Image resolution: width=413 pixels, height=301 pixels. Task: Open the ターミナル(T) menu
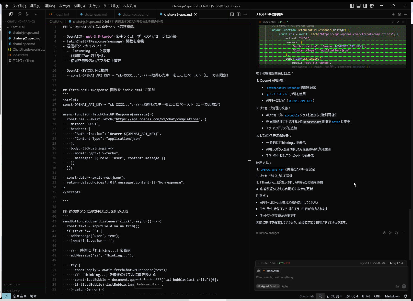(111, 6)
